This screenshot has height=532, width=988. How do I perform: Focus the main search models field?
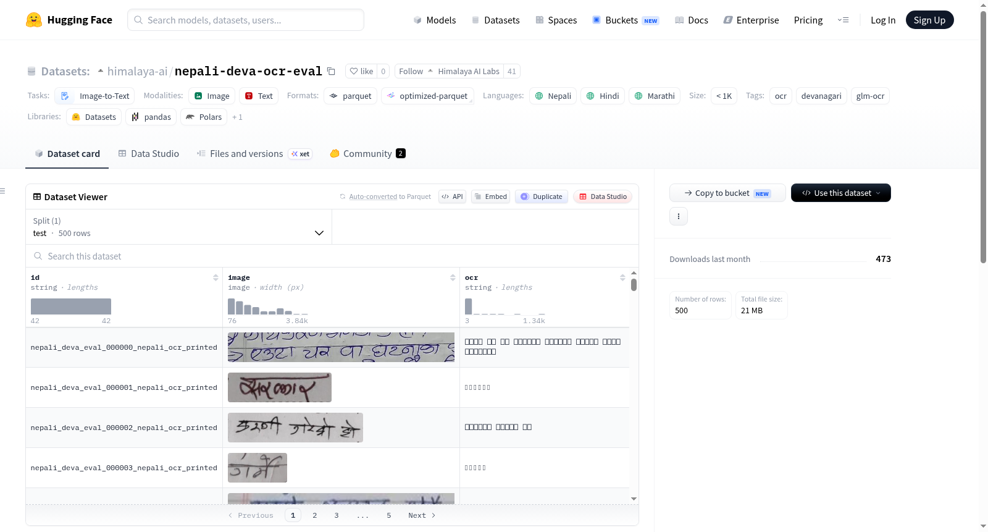pyautogui.click(x=246, y=20)
